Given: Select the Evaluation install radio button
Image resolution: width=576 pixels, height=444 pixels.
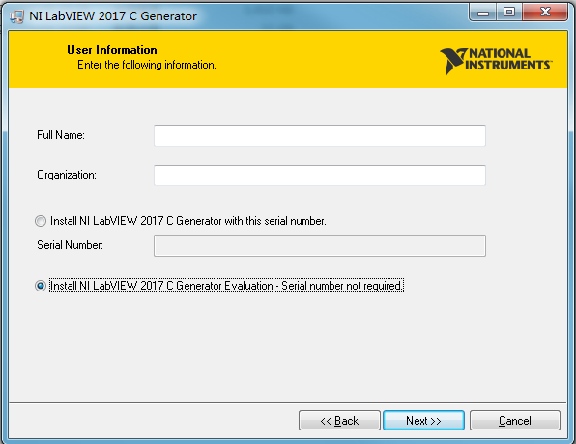Looking at the screenshot, I should point(41,286).
